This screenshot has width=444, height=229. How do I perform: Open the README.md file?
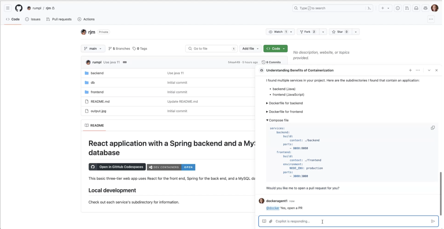(x=100, y=101)
